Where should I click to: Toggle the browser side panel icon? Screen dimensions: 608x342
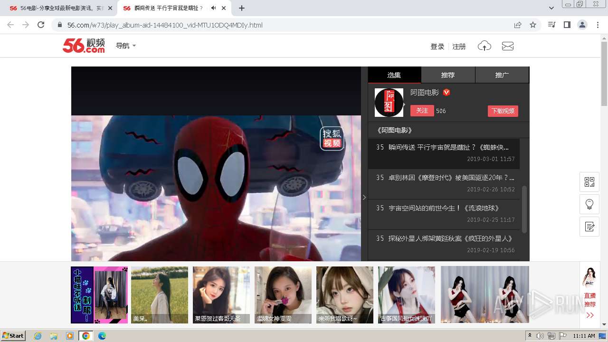pyautogui.click(x=567, y=25)
